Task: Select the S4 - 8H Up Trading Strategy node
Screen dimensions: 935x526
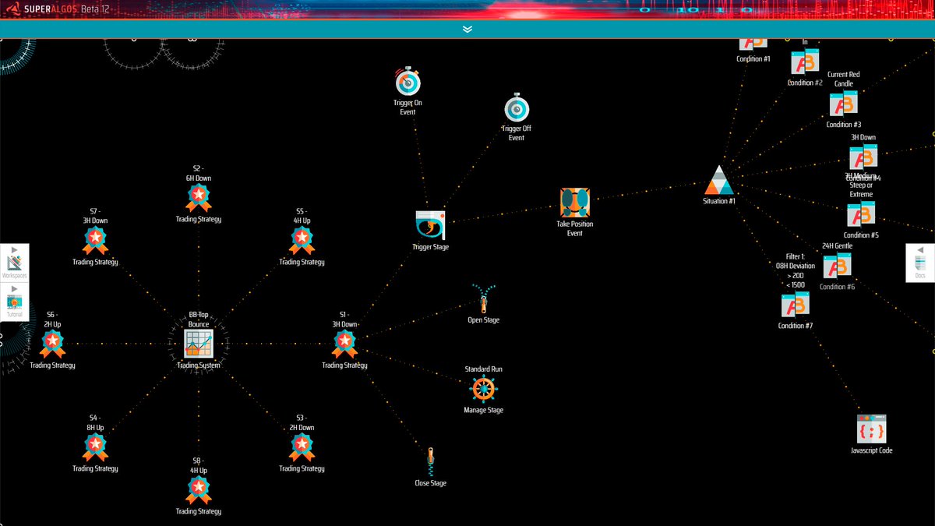Action: [x=95, y=447]
